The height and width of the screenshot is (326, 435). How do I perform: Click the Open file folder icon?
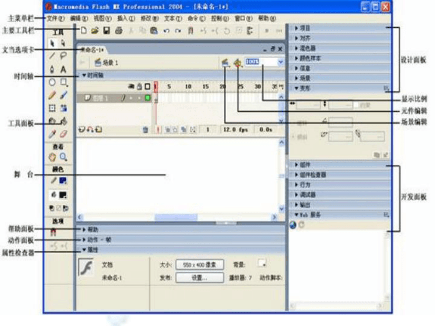(95, 30)
